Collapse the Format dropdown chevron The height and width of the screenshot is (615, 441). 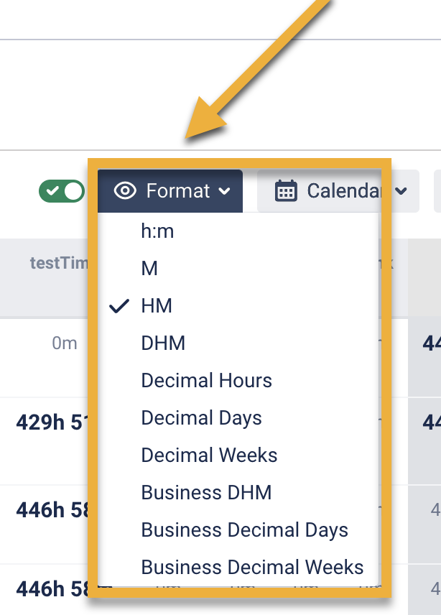225,191
